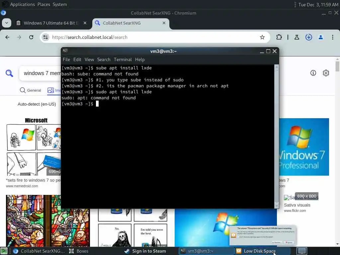The height and width of the screenshot is (255, 340).
Task: Open SearXNG preferences gear icon
Action: click(326, 73)
